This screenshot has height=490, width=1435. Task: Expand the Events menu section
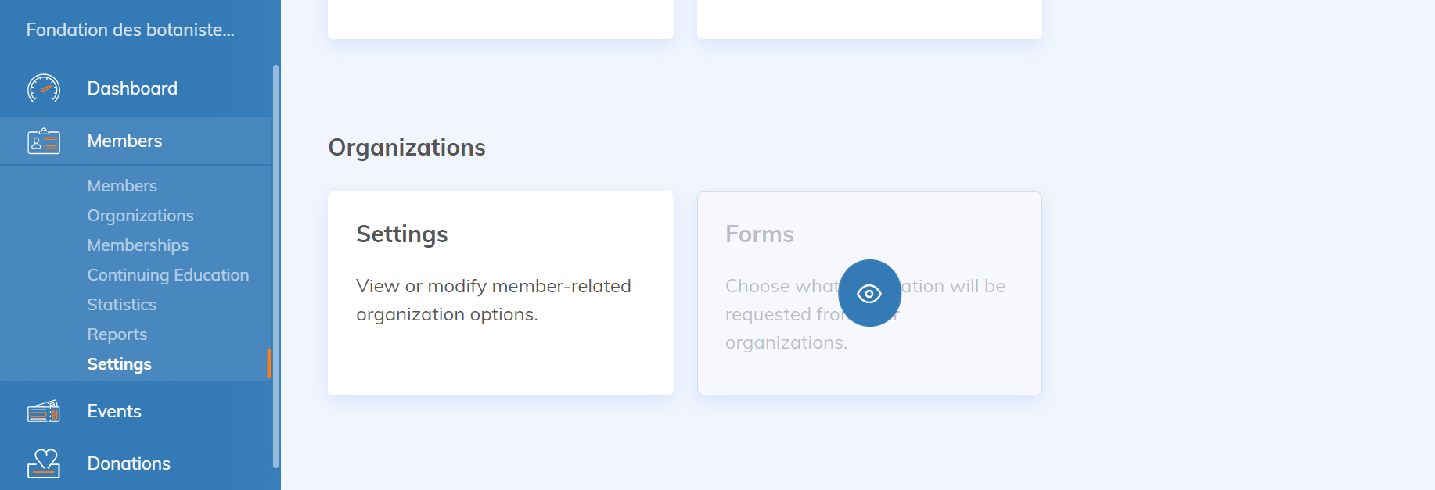[x=114, y=412]
